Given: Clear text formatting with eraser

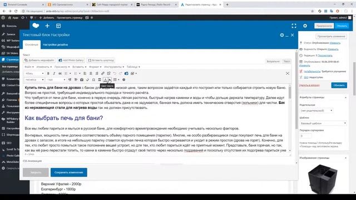Looking at the screenshot, I should pyautogui.click(x=88, y=80).
